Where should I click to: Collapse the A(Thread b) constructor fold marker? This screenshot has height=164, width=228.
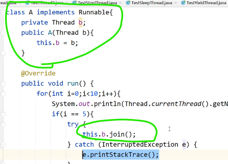3,33
